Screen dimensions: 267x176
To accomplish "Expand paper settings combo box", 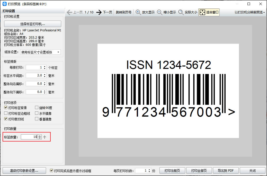I will (x=40, y=52).
